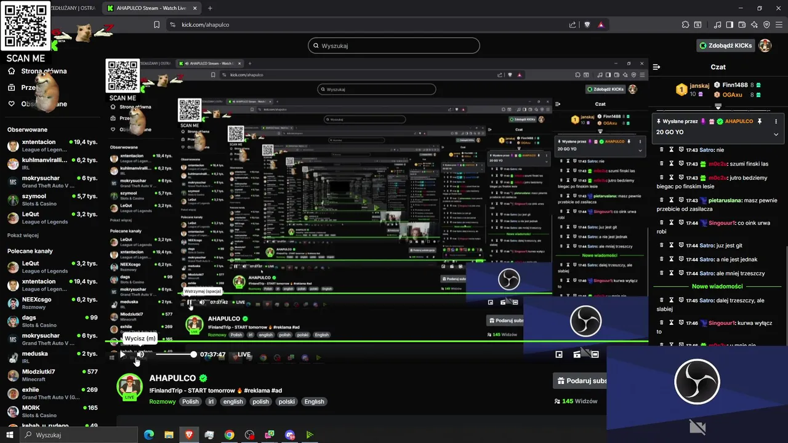Screen dimensions: 788x443
Task: Click the Windows taskbar Wyszukaj search box
Action: point(78,435)
